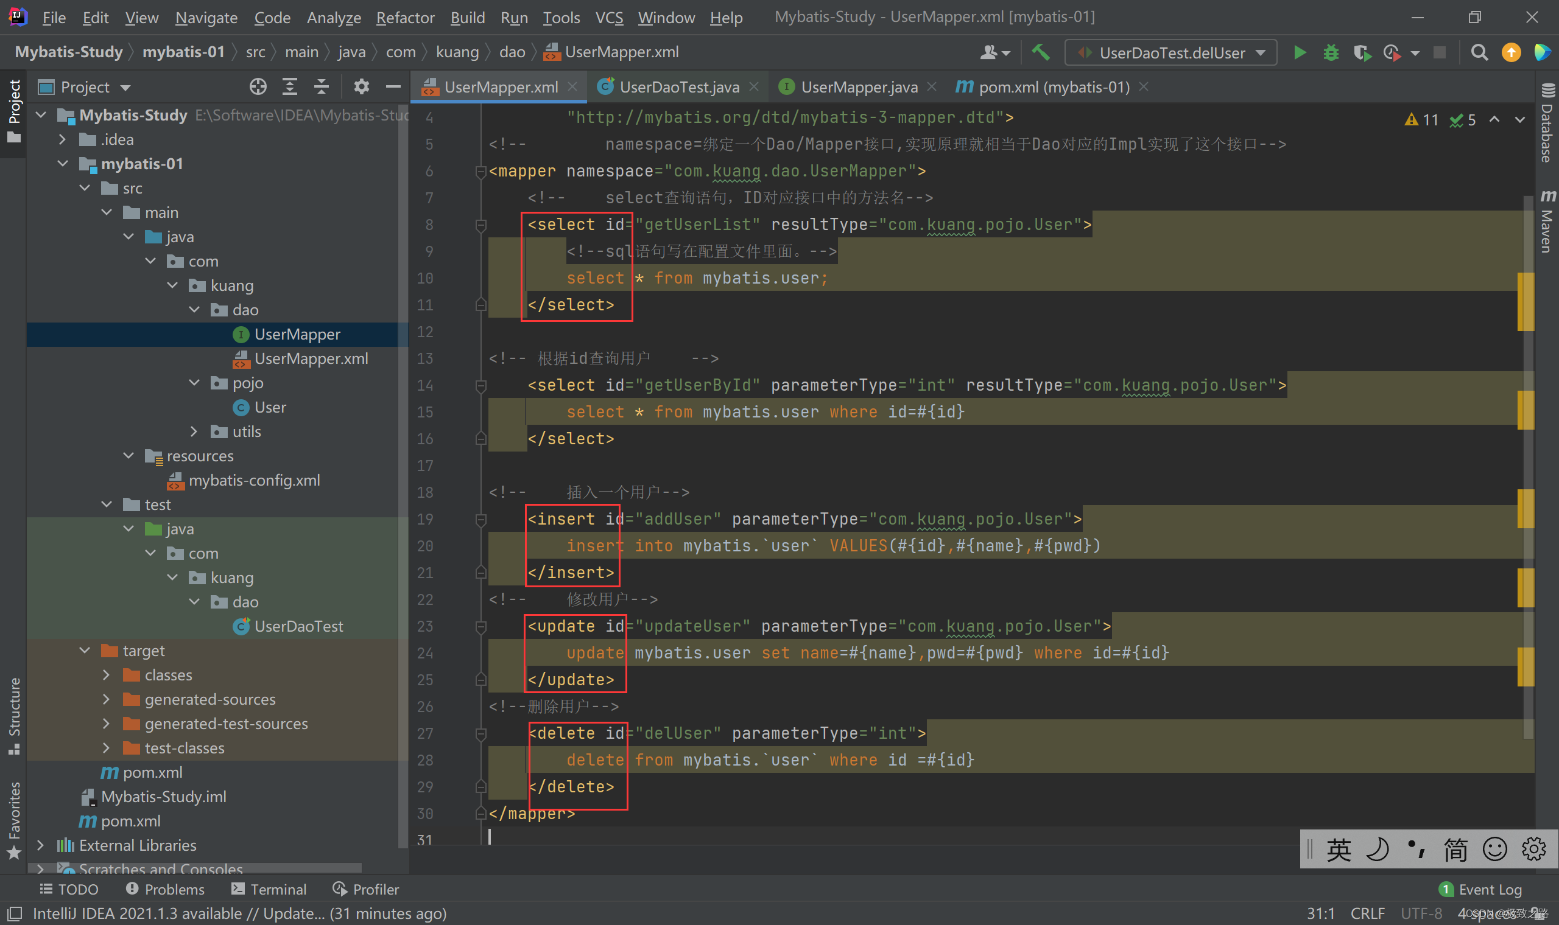
Task: Open the Database tool window
Action: point(1547,122)
